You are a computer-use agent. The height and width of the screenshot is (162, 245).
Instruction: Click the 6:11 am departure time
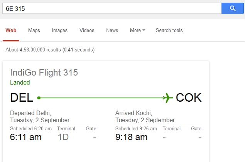(x=26, y=137)
